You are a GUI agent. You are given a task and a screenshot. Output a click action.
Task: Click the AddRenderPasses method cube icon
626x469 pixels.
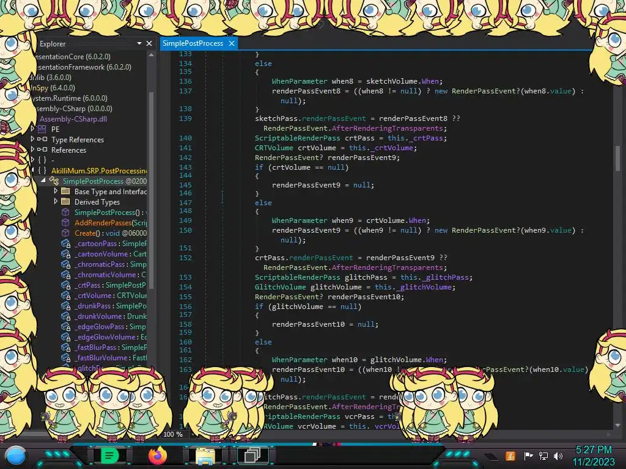point(65,222)
